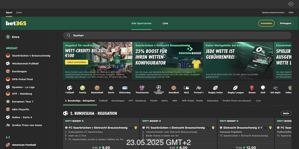Select Alle Sportarten in header
Screen dimensions: 299x149
141,23
